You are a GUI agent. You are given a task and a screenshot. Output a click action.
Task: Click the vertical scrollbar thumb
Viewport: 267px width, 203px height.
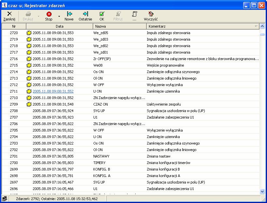tap(262, 34)
